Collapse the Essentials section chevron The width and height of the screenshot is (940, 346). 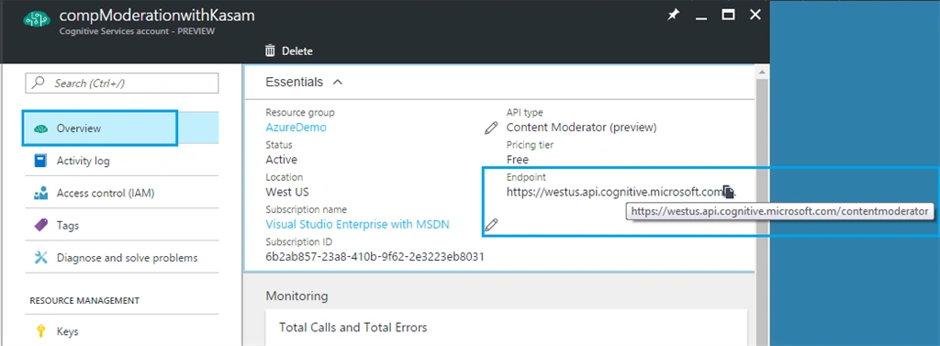(x=338, y=83)
